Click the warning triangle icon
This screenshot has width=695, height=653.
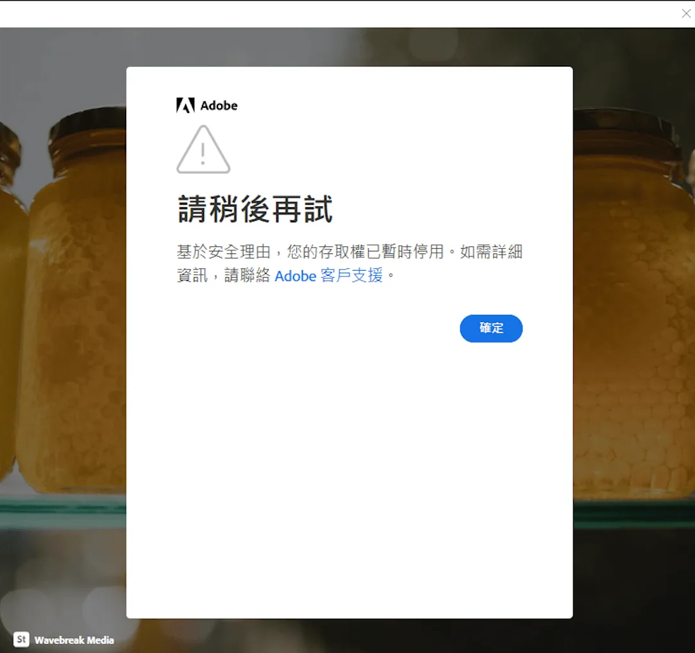(x=203, y=149)
